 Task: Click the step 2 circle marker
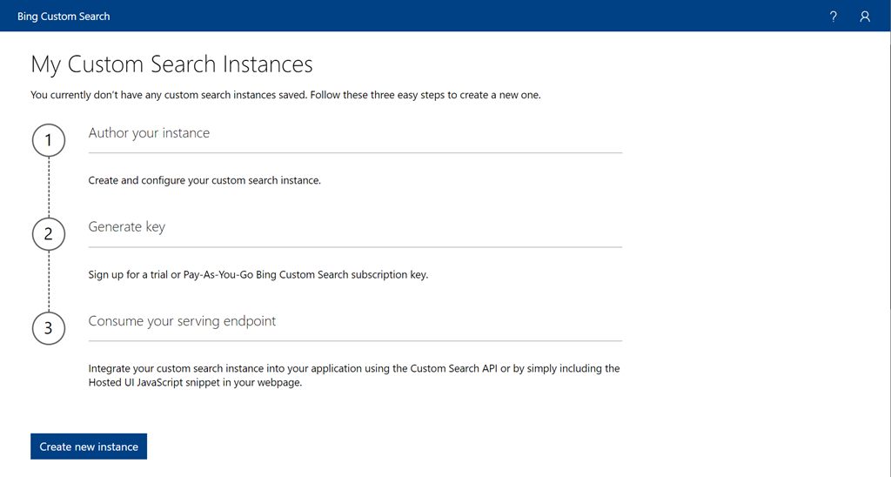pos(49,234)
